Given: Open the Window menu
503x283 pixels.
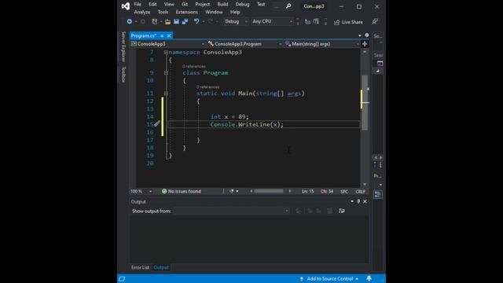Looking at the screenshot, I should pos(214,12).
